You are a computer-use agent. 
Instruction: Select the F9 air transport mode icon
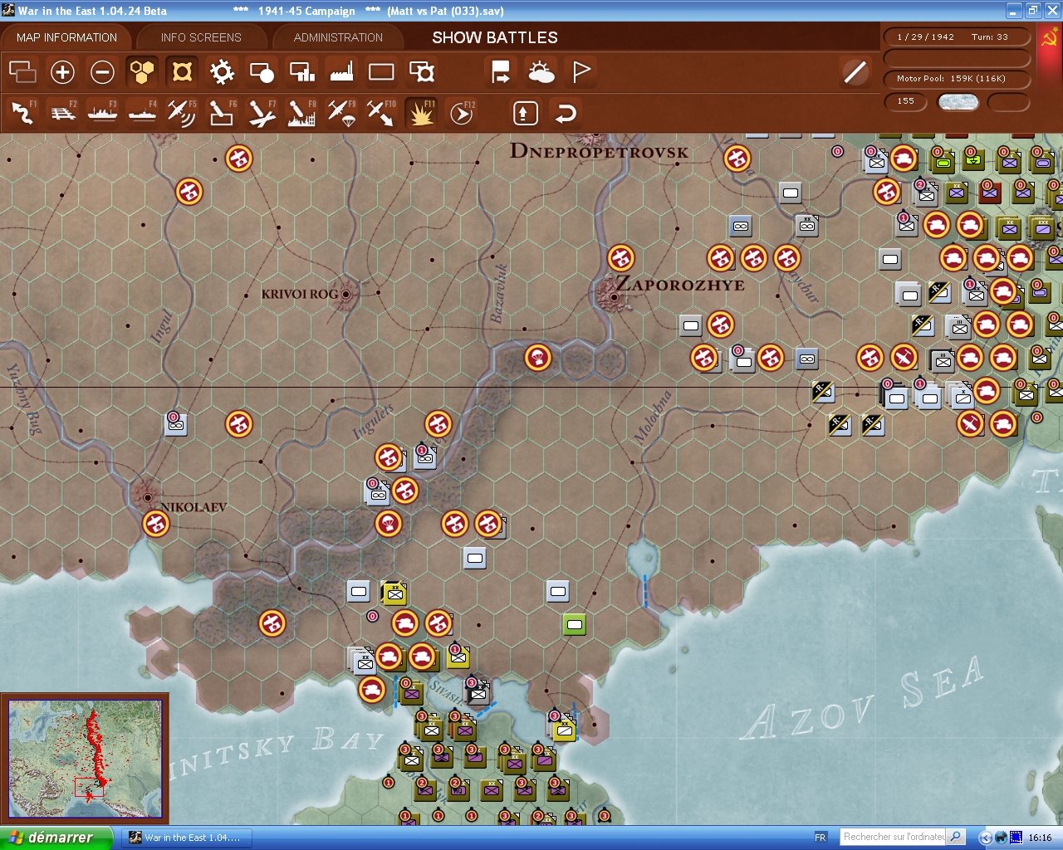341,113
